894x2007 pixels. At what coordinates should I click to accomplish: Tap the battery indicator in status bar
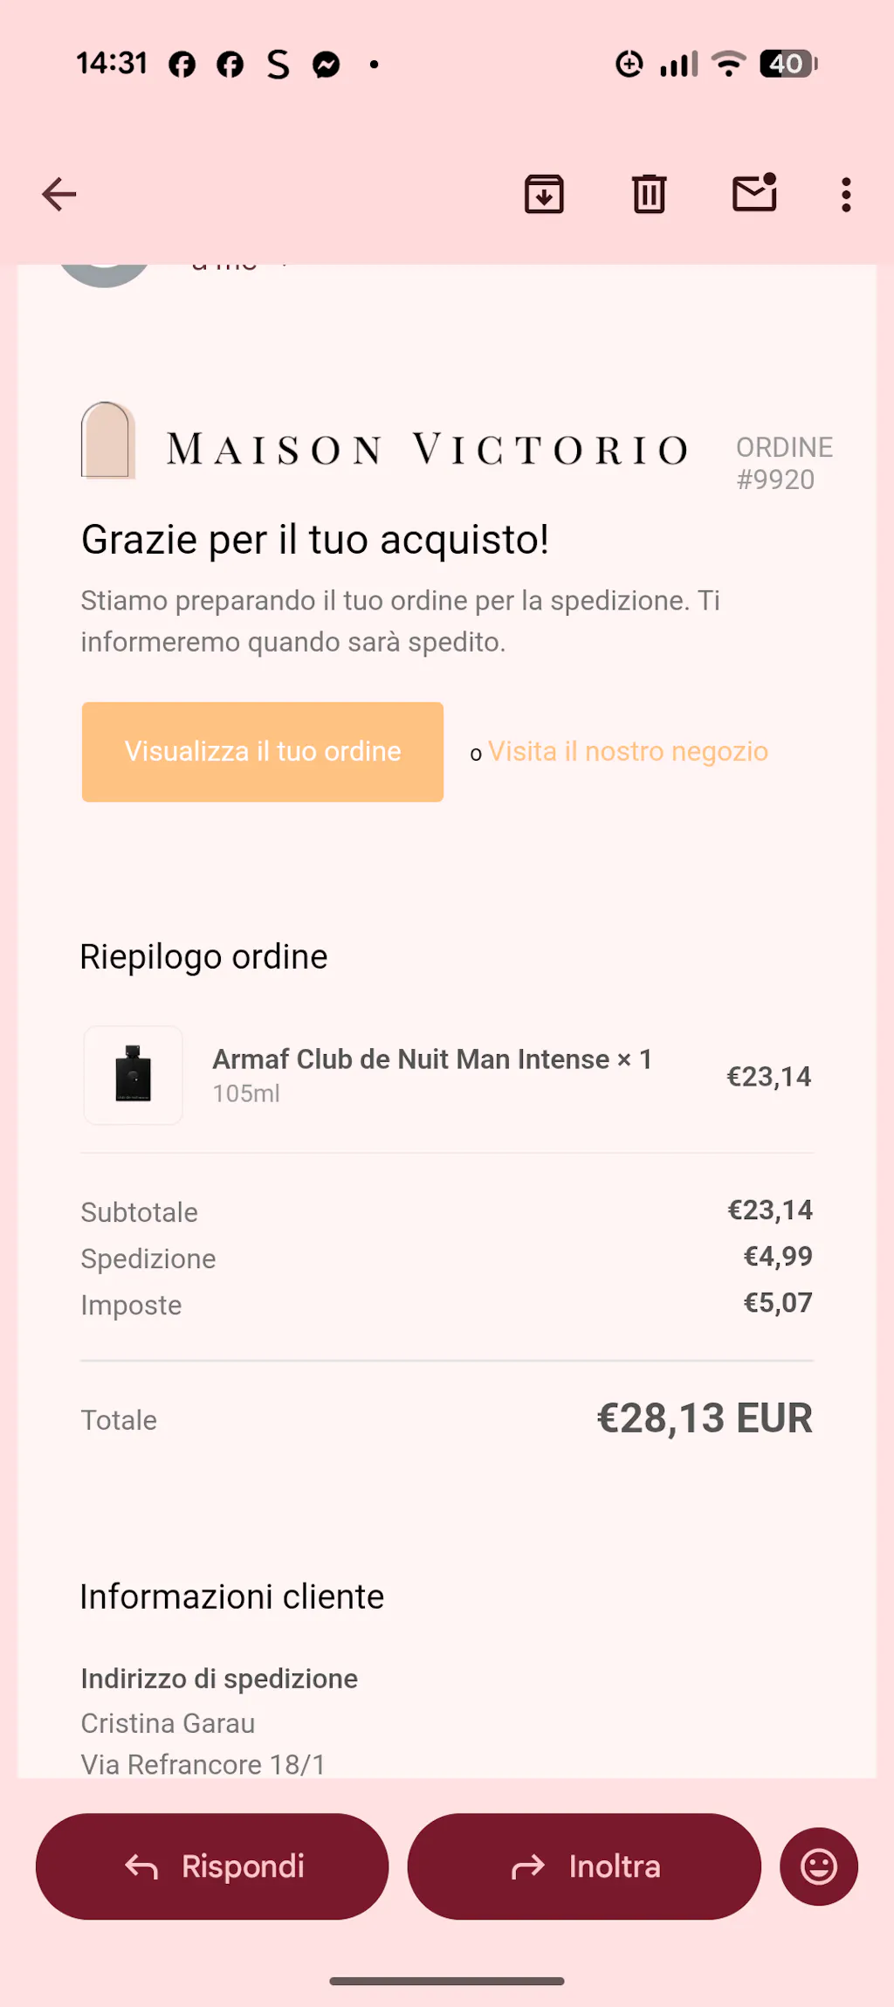point(788,64)
